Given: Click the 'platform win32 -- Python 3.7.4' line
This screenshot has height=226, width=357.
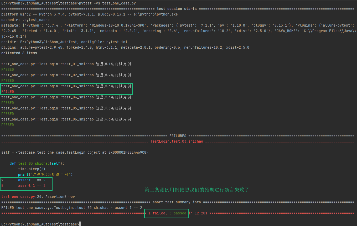Looking at the screenshot, I should pyautogui.click(x=90, y=14).
